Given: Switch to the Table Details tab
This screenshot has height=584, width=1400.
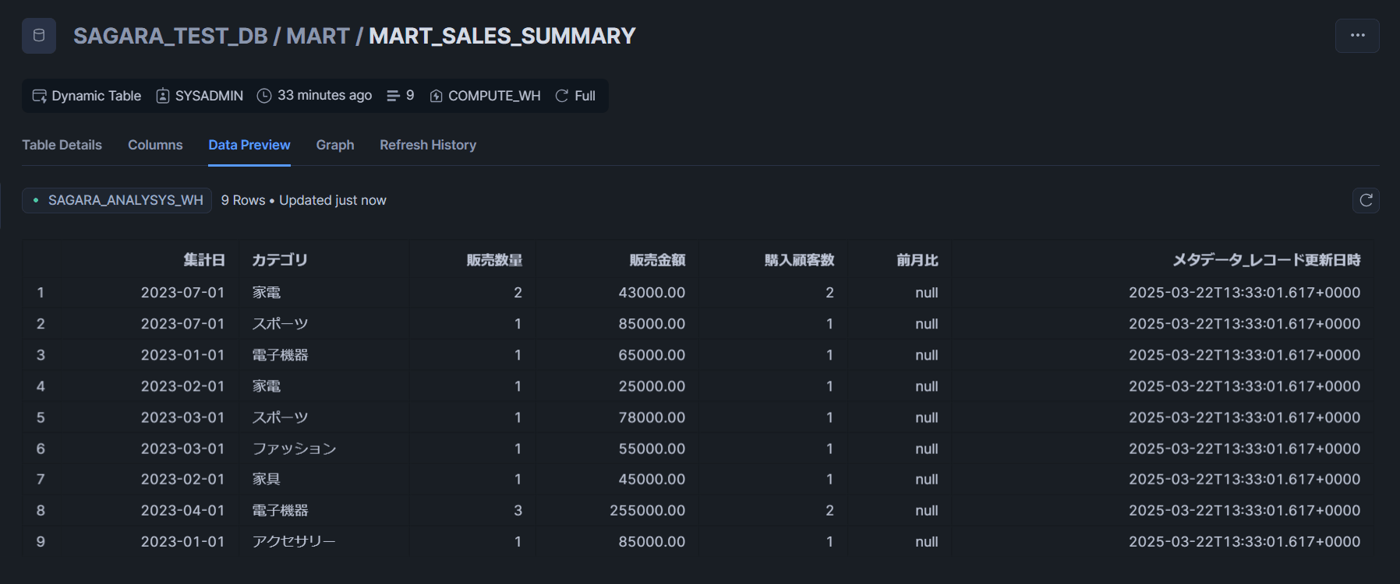Looking at the screenshot, I should click(x=62, y=145).
